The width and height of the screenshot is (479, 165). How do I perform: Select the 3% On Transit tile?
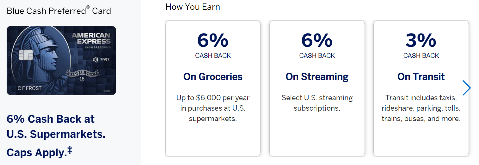(421, 89)
